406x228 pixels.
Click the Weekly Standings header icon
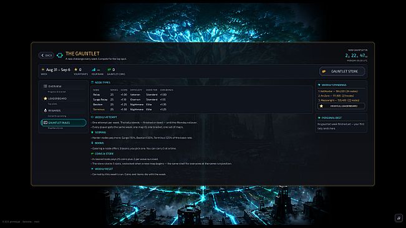pyautogui.click(x=319, y=85)
